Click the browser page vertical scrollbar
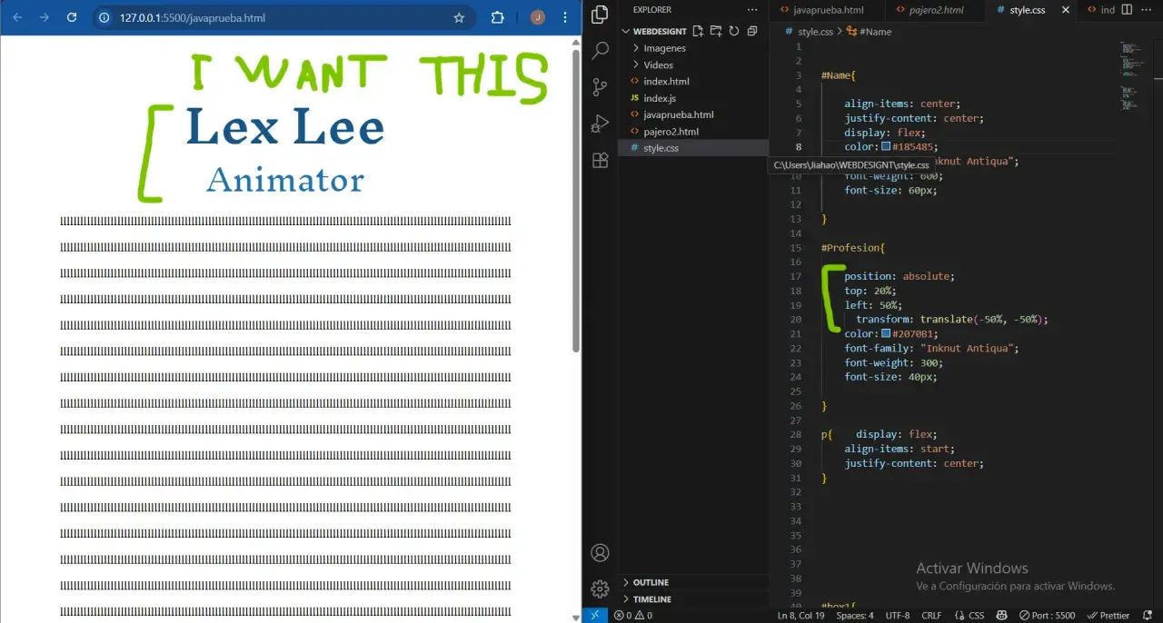Screen dimensions: 1163x623 pyautogui.click(x=576, y=201)
